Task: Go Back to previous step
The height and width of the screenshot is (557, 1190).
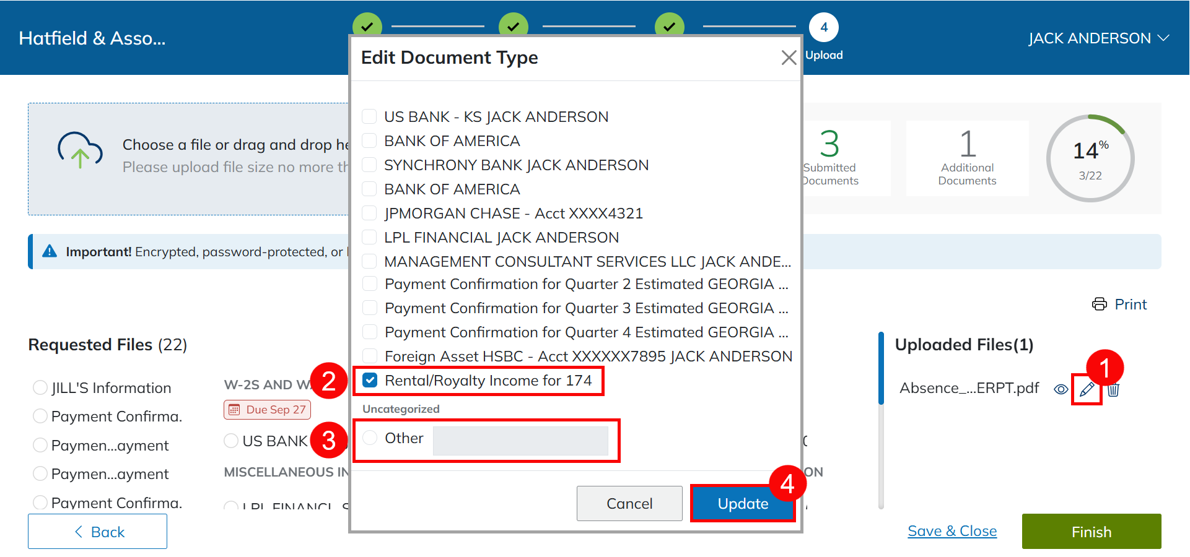Action: [97, 531]
